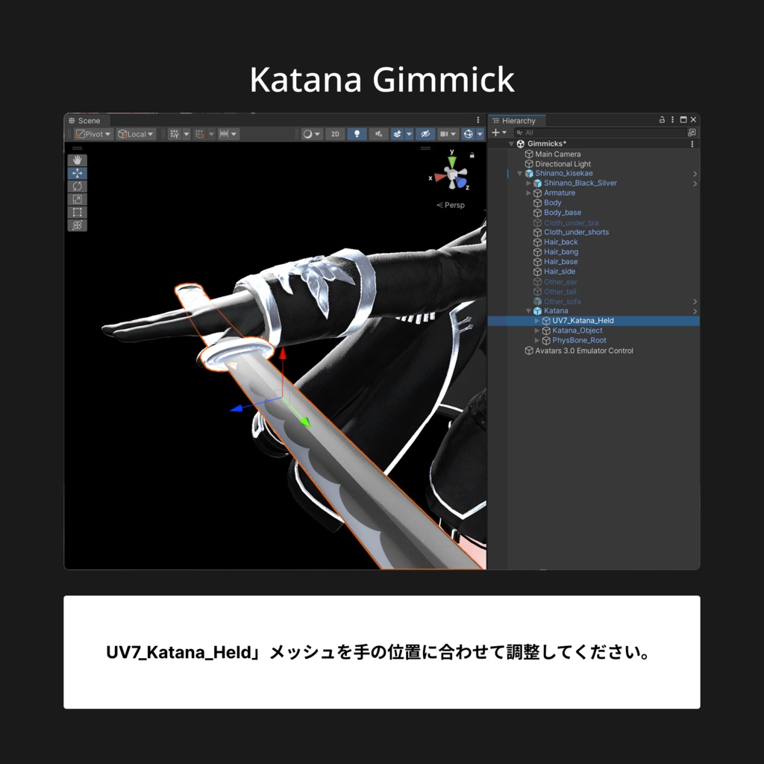Open the gizmos dropdown arrow
The width and height of the screenshot is (764, 764).
480,134
